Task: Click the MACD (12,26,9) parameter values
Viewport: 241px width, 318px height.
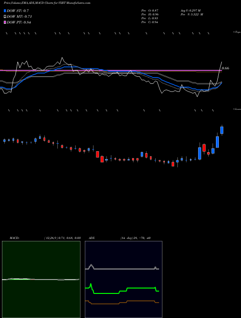Action: [x=62, y=238]
